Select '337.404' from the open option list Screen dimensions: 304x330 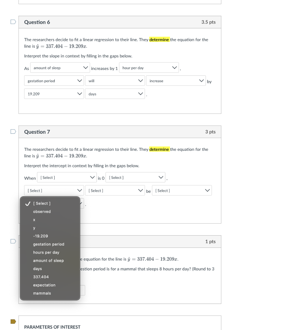(x=50, y=277)
